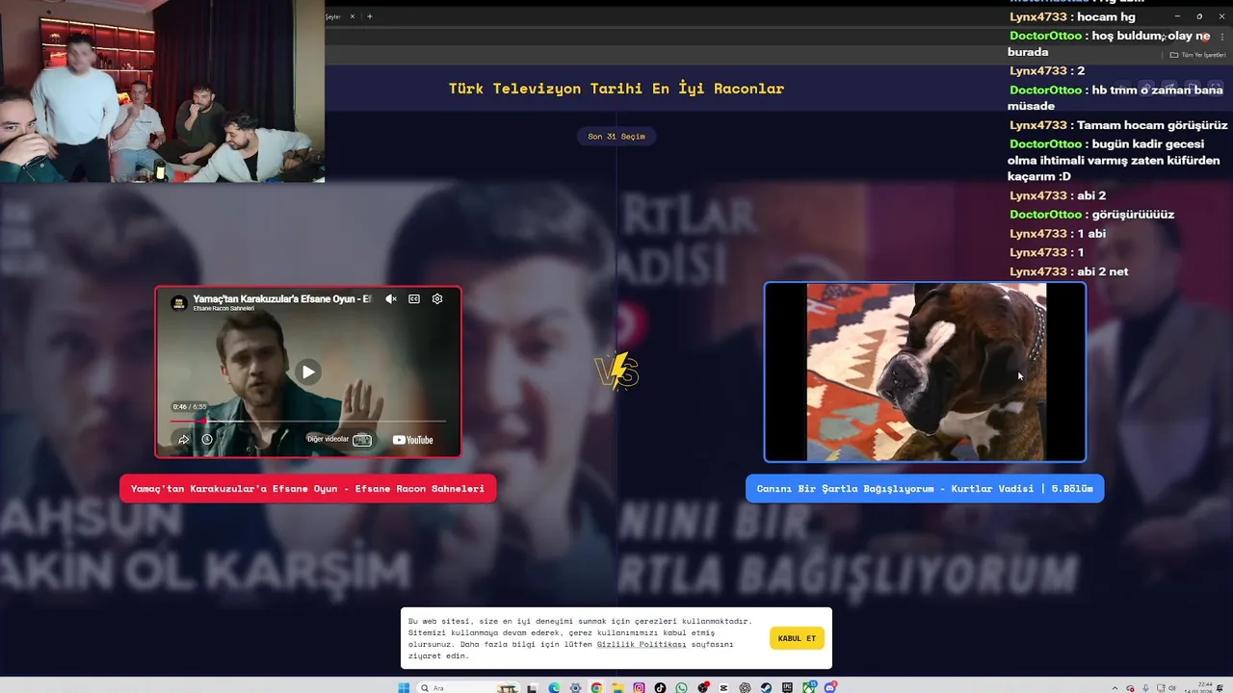Click the share arrow in the YouTube player
Screen dimensions: 1233x693
pyautogui.click(x=183, y=440)
